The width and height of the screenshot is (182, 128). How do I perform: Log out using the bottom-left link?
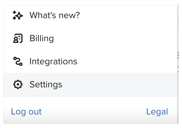click(x=26, y=112)
